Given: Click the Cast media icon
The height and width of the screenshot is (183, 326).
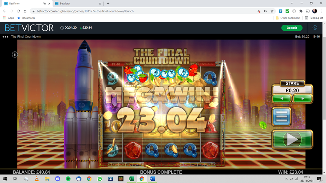Looking at the screenshot, I should (x=308, y=11).
